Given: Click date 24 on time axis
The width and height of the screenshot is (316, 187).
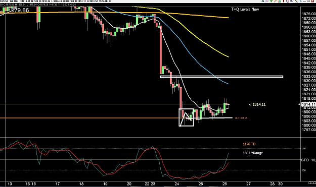Looking at the screenshot, I should tap(177, 184).
